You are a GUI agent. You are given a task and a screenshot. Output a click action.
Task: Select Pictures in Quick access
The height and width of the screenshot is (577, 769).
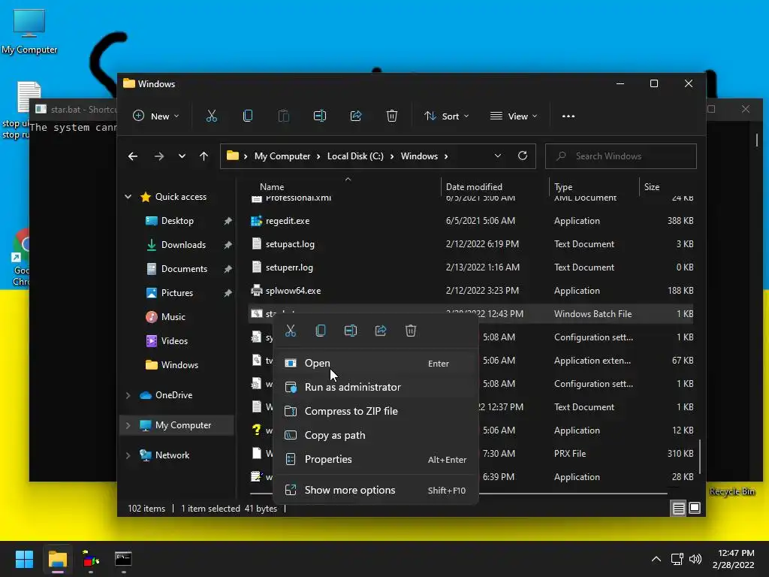coord(176,293)
